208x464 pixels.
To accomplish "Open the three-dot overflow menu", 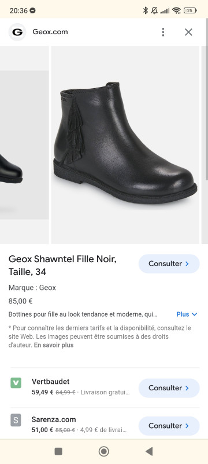I will coord(163,32).
